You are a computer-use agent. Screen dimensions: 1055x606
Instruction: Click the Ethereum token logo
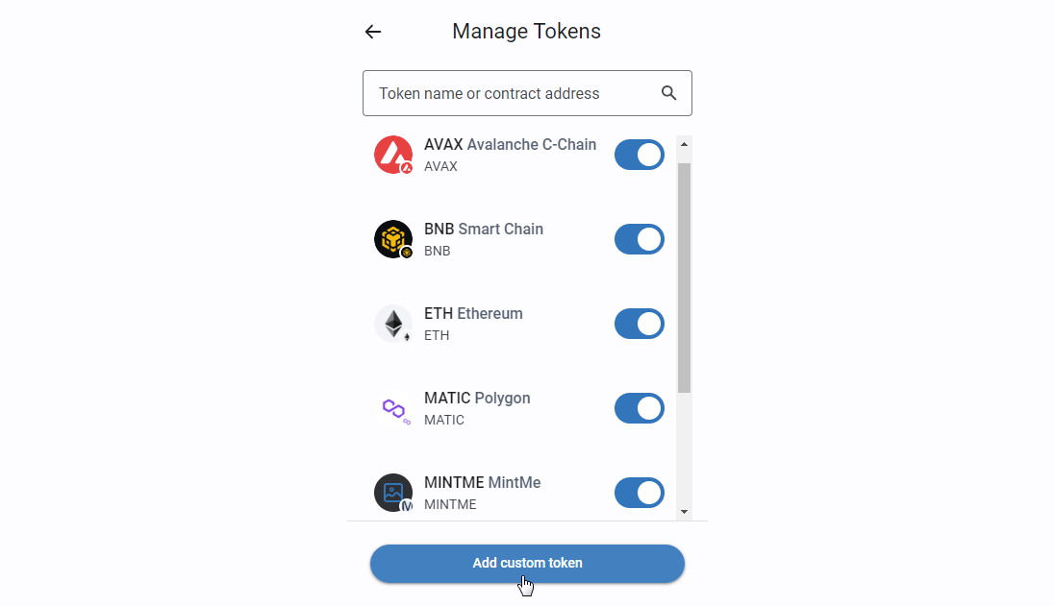click(392, 324)
